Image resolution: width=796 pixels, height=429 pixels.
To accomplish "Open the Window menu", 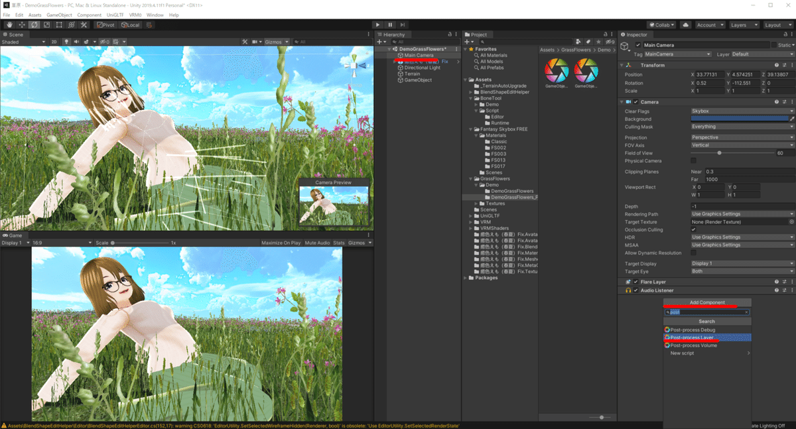I will 155,15.
